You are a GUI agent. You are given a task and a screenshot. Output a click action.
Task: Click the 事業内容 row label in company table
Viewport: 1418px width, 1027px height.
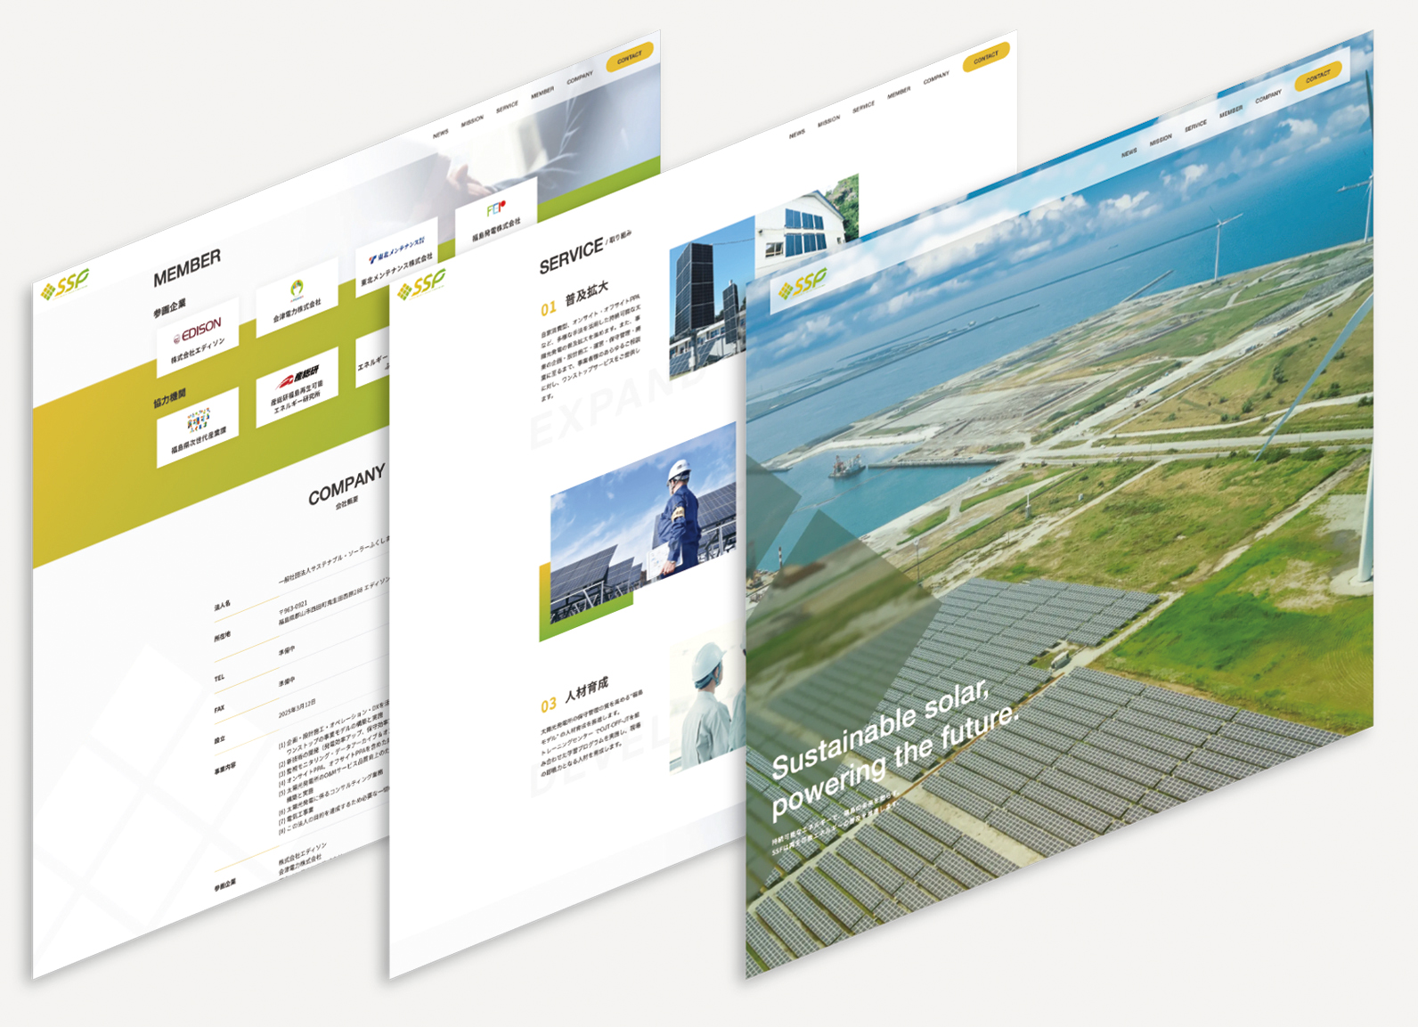coord(225,767)
